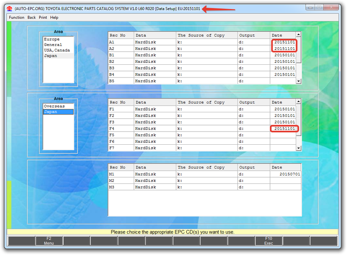Viewport: 347px width, 255px height.
Task: Select the F4 record cell
Action: pos(121,128)
